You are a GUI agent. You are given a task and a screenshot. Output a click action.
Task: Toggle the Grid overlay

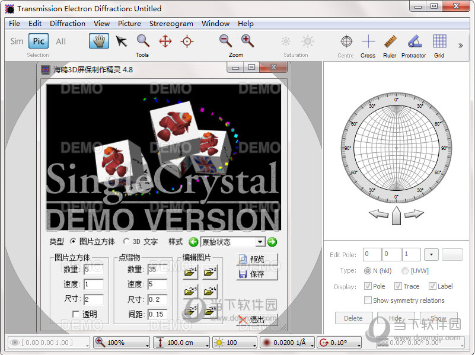coord(439,41)
